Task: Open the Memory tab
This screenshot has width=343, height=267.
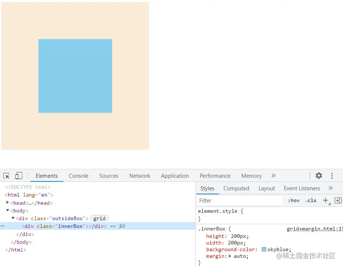Action: point(251,176)
